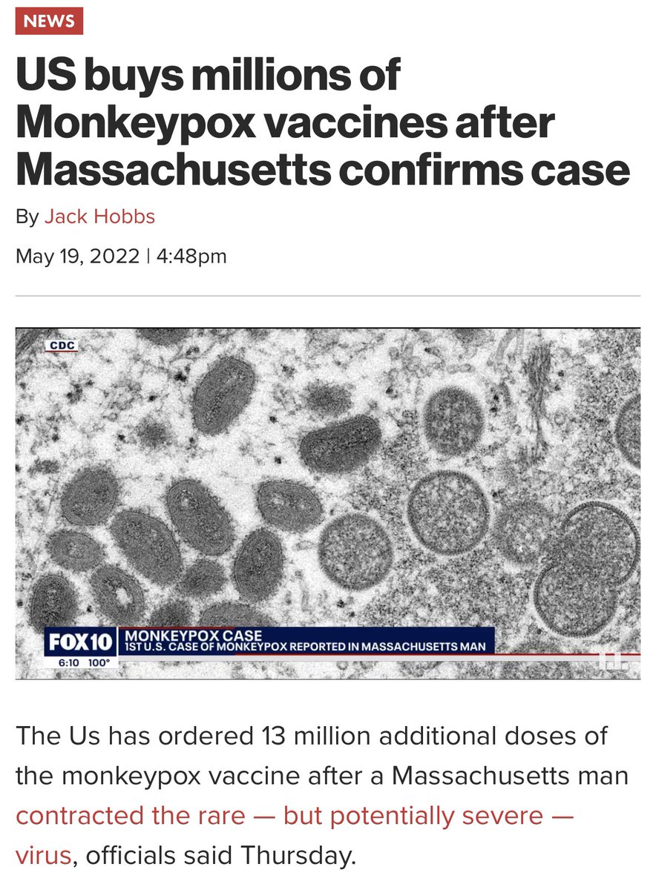Follow the 'contracted the rare' red hyperlink
656x890 pixels.
[x=130, y=816]
